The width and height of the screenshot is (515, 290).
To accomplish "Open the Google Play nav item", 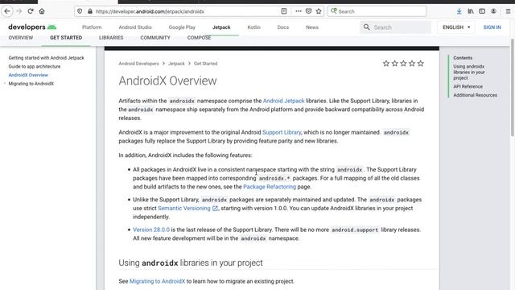I will pyautogui.click(x=182, y=27).
